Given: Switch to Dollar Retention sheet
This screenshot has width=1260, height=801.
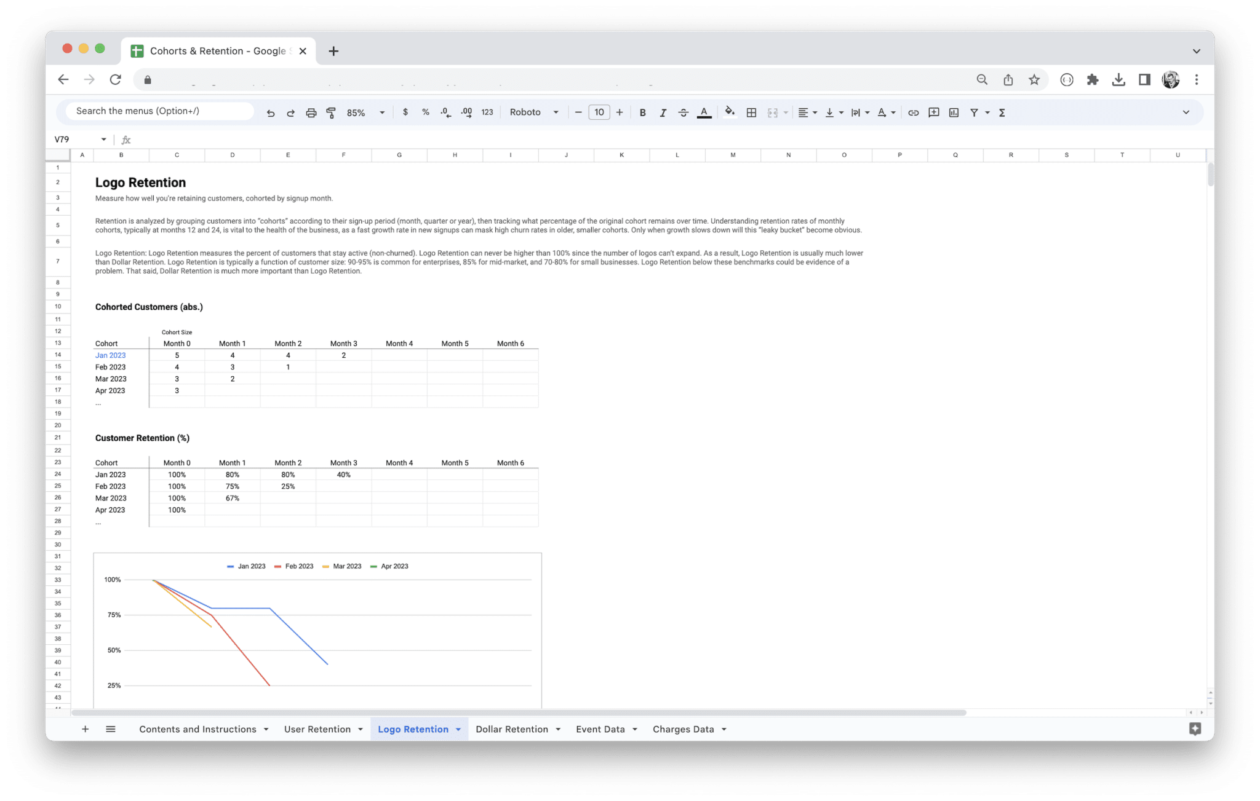Looking at the screenshot, I should click(x=512, y=729).
